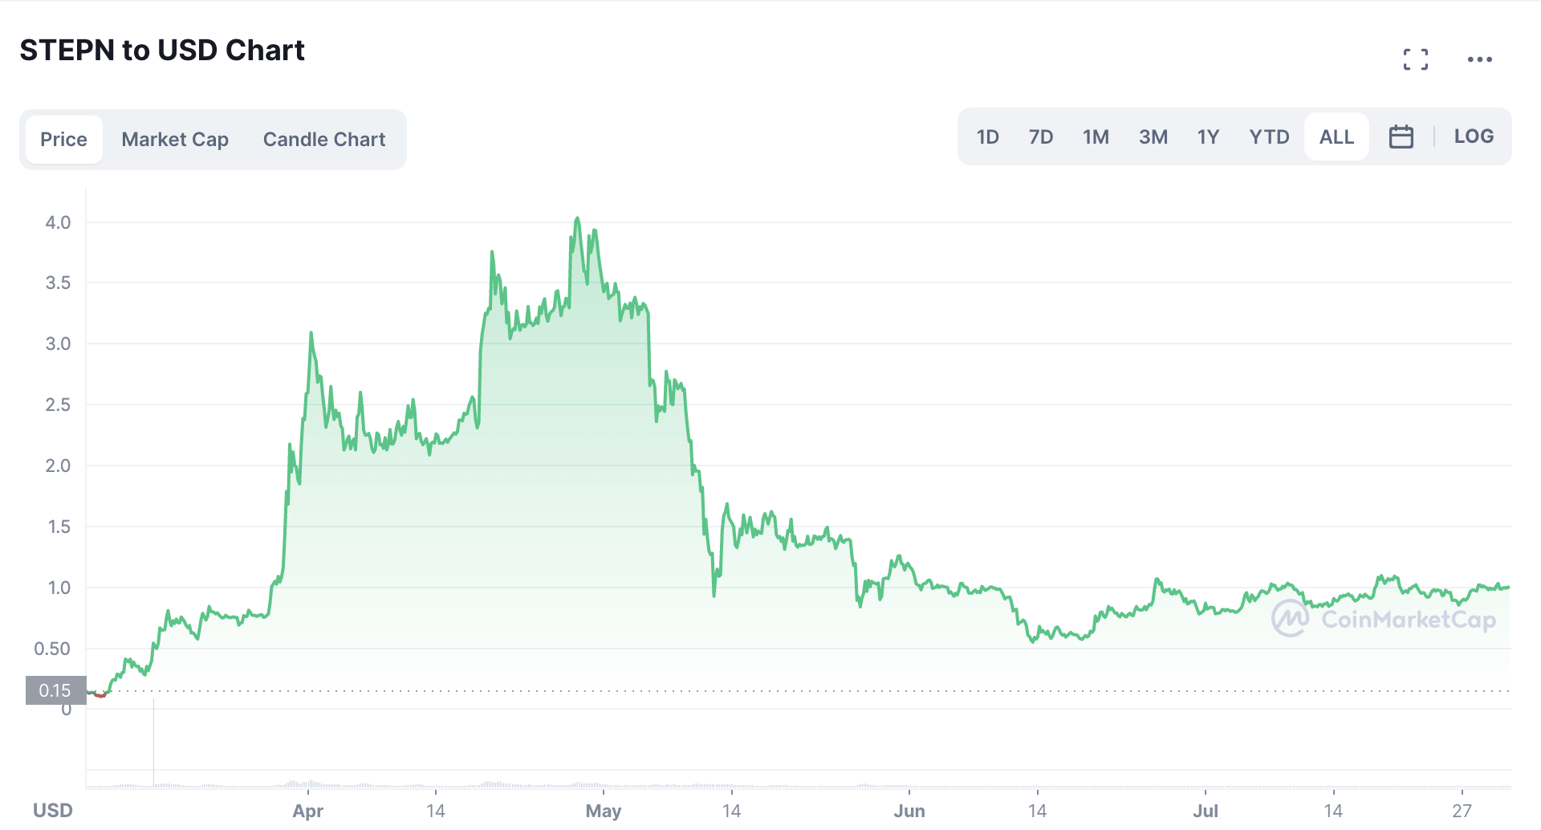The image size is (1541, 830).
Task: Open fullscreen chart view icon
Action: point(1416,59)
